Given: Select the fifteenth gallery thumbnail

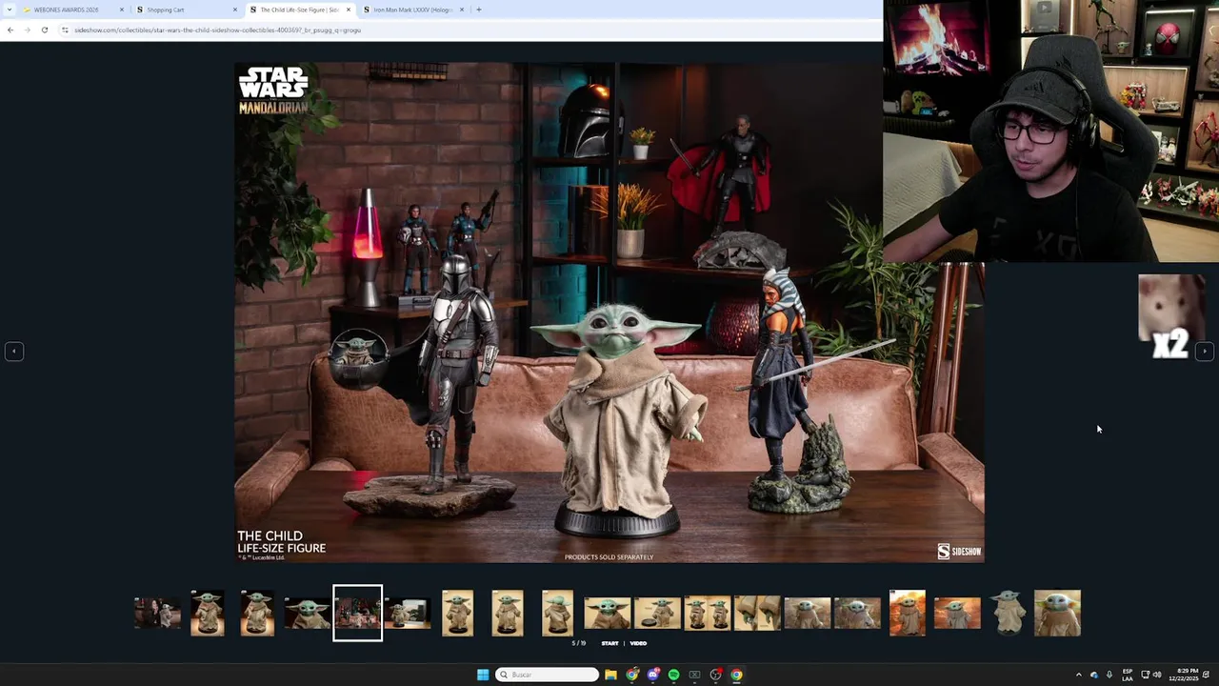Looking at the screenshot, I should click(x=857, y=613).
